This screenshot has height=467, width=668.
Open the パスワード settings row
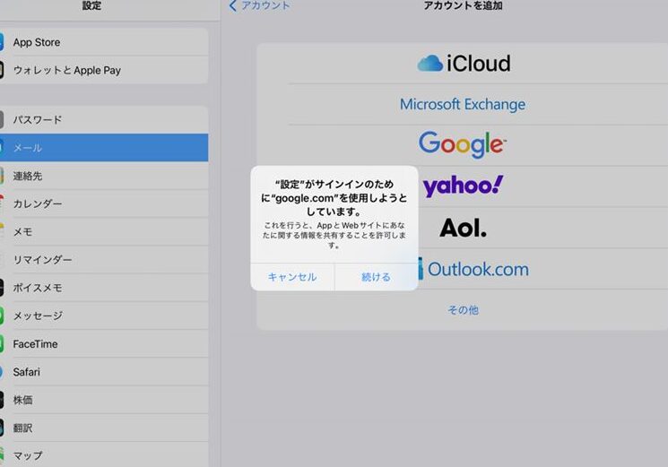click(x=104, y=120)
